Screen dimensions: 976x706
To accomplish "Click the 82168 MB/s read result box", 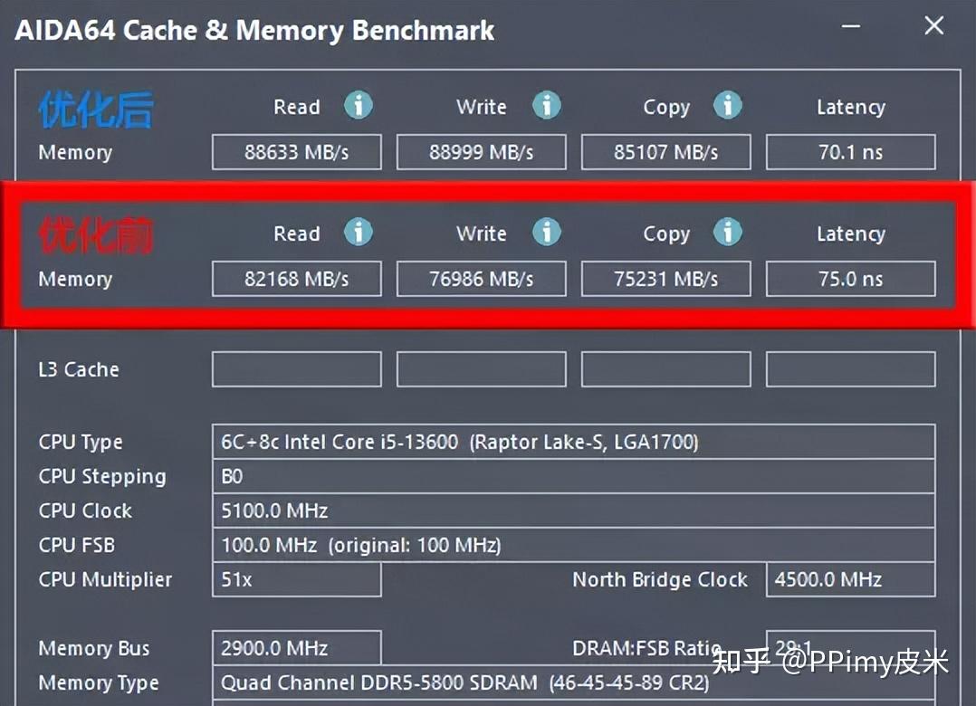I will 297,279.
